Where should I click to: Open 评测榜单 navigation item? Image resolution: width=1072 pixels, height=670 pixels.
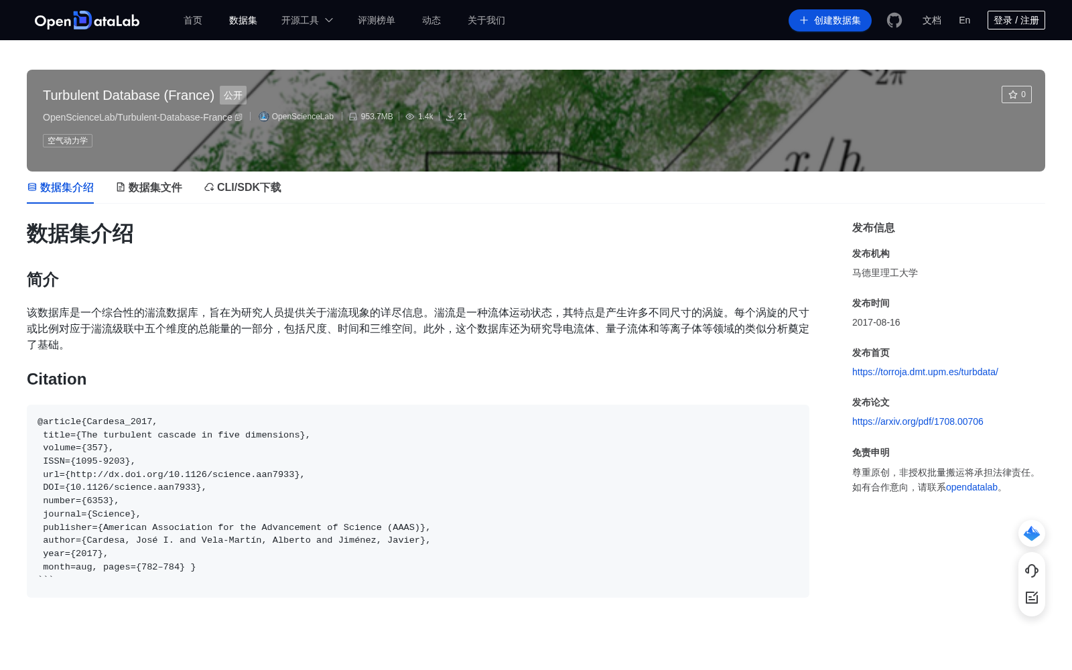pos(377,20)
